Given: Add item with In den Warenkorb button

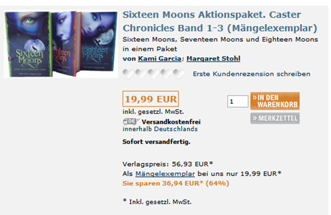Looking at the screenshot, I should pyautogui.click(x=275, y=101).
